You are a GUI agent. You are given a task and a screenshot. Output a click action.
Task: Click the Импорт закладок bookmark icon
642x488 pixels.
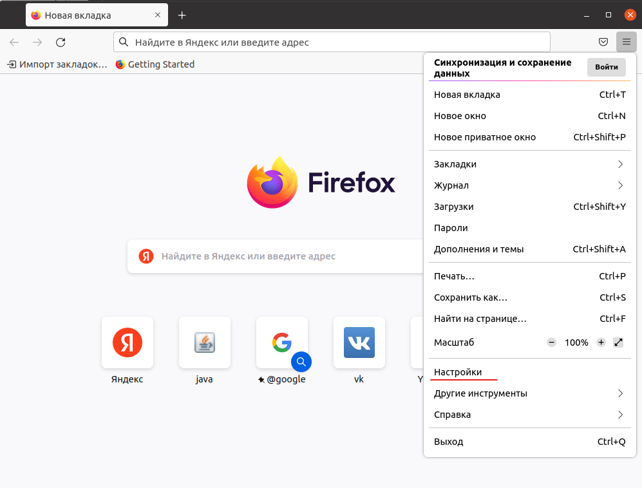(x=12, y=64)
